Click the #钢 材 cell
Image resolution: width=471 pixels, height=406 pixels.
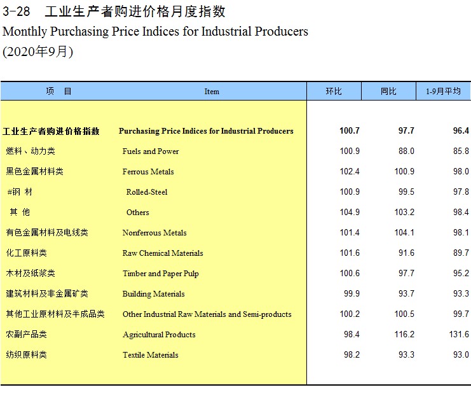pos(20,192)
